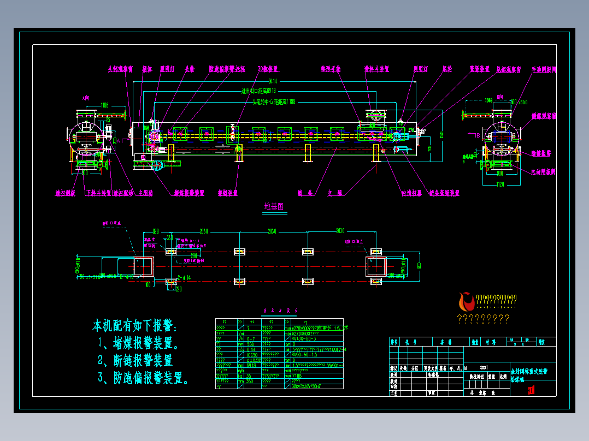589x441 pixels.
Task: Click the 尾部观察窗 callout label
Action: click(x=509, y=70)
